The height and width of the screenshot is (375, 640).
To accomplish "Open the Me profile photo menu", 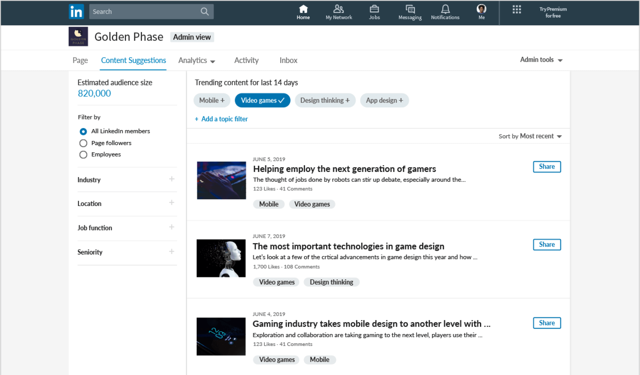I will pos(481,10).
